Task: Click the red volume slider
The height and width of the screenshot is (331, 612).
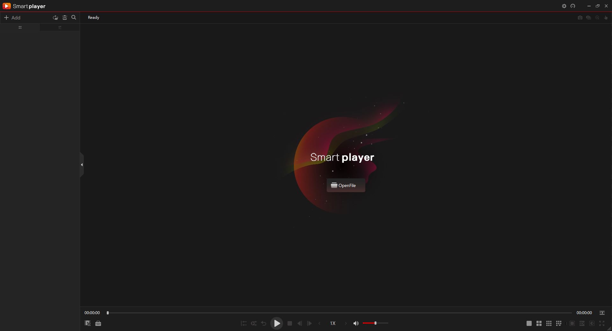Action: click(x=375, y=323)
